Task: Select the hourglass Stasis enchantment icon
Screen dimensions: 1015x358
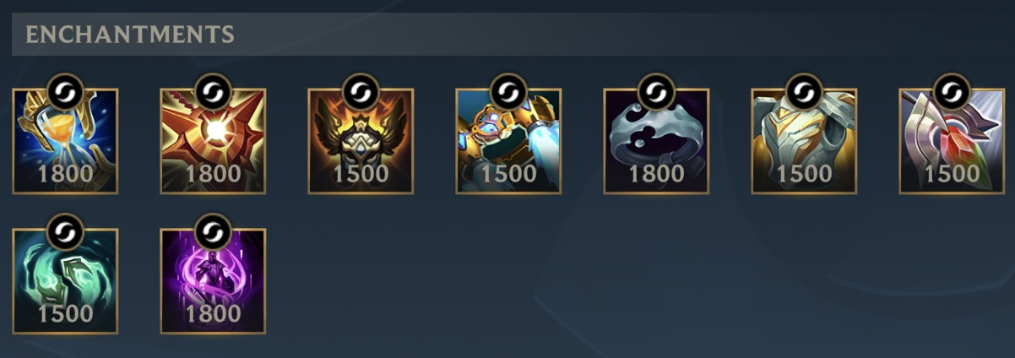Action: pyautogui.click(x=65, y=141)
